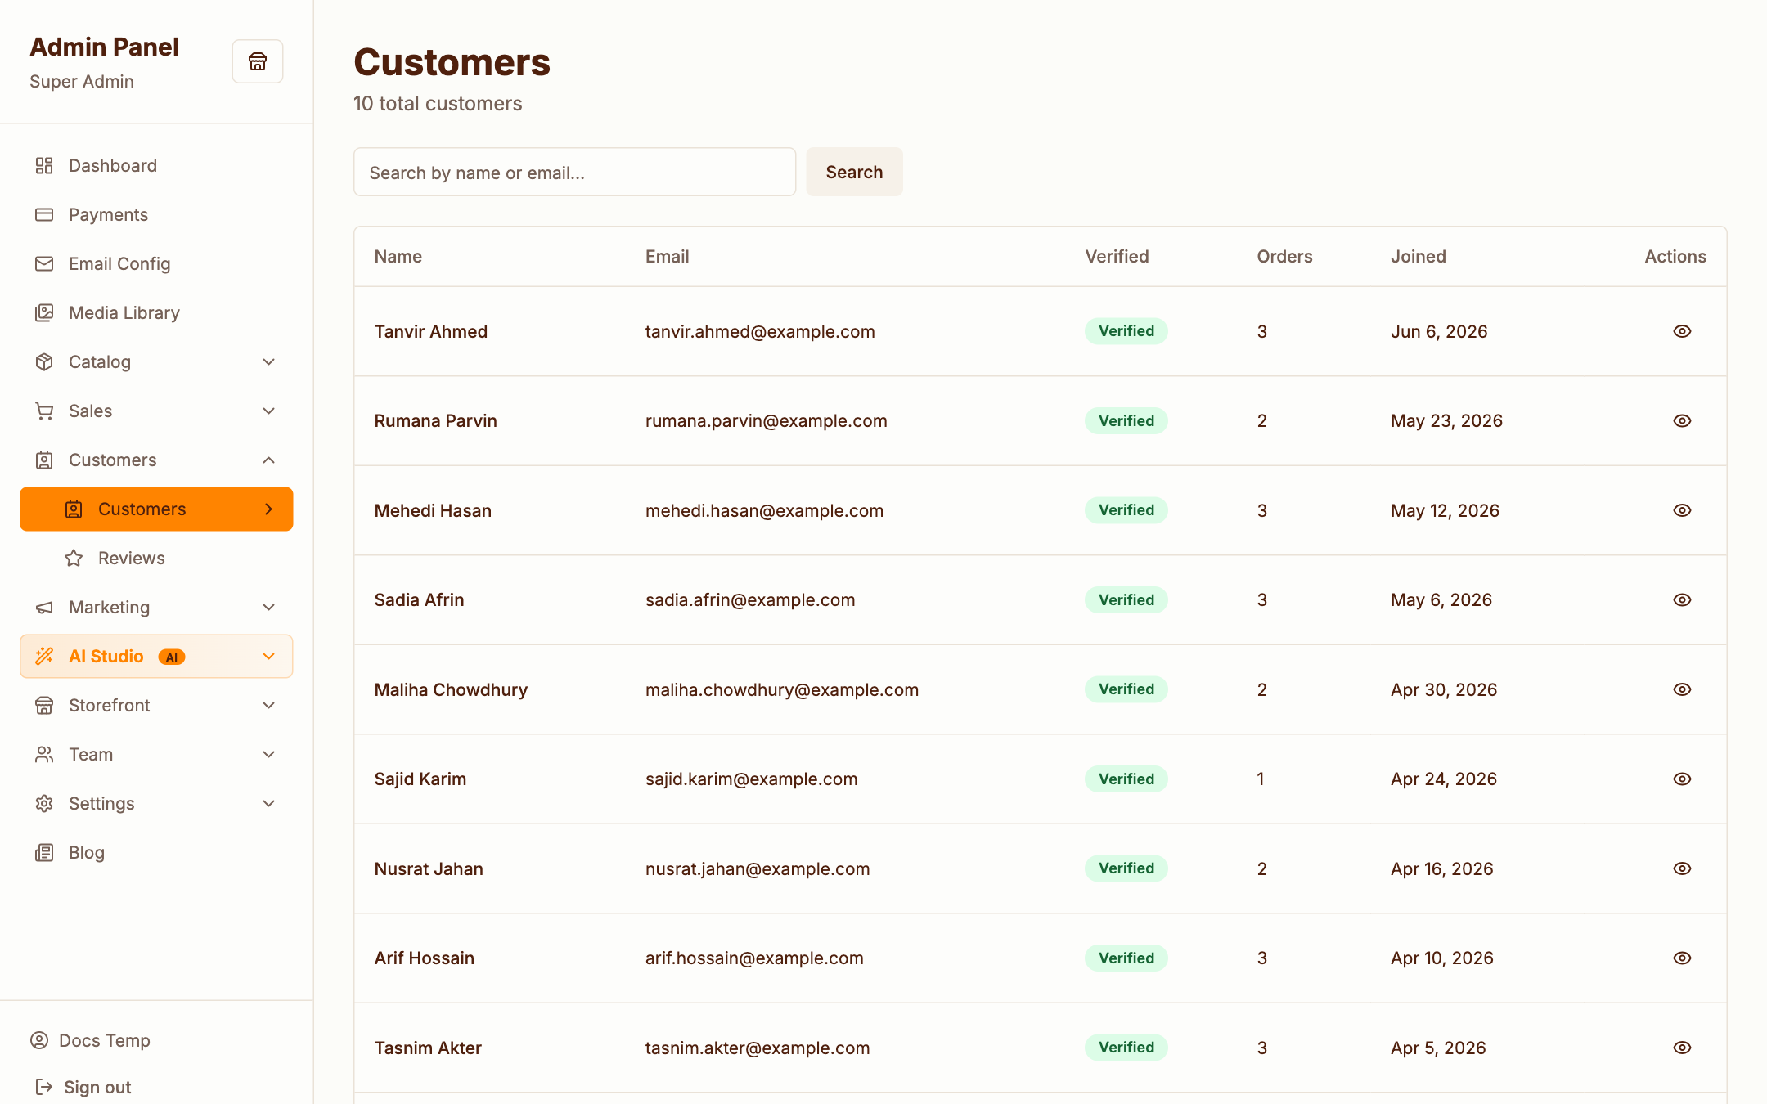Viewport: 1767px width, 1104px height.
Task: Click Sign out link
Action: [83, 1087]
